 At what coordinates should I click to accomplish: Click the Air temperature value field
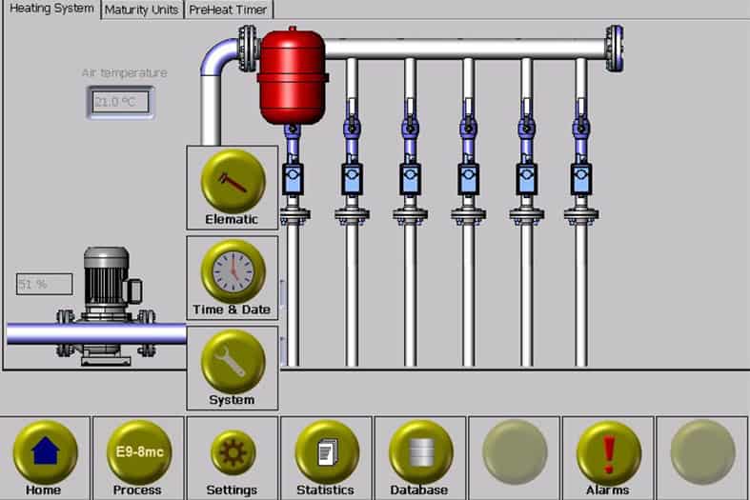120,102
